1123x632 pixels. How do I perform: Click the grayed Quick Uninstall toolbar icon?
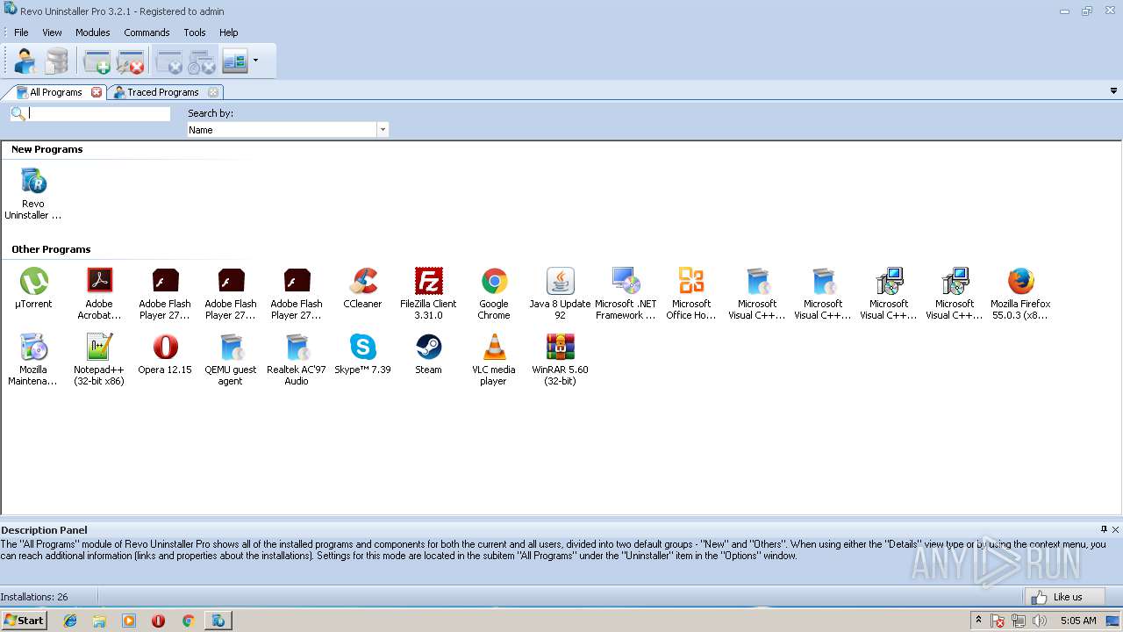pyautogui.click(x=202, y=61)
